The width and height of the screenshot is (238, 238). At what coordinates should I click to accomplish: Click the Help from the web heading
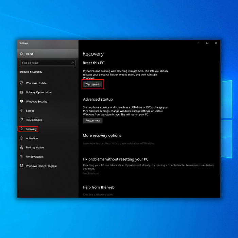pyautogui.click(x=99, y=187)
